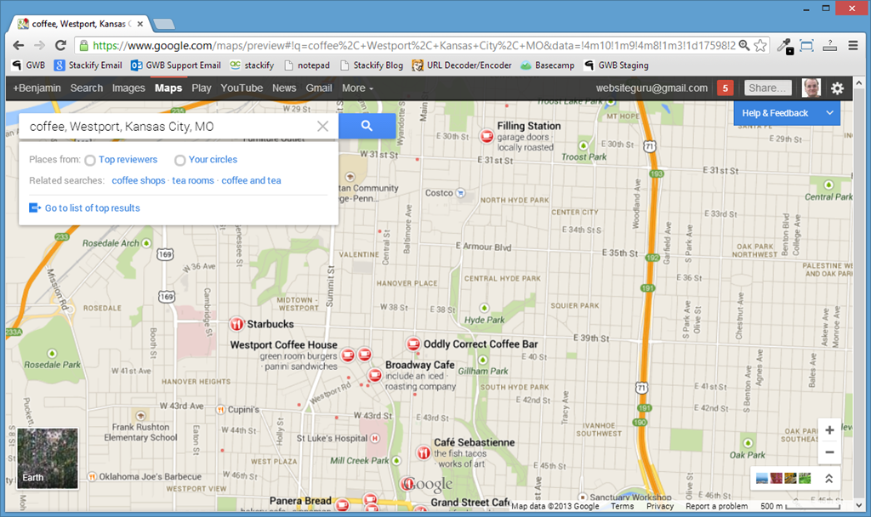Open the GWB Staging bookmark
Viewport: 871px width, 517px height.
616,65
